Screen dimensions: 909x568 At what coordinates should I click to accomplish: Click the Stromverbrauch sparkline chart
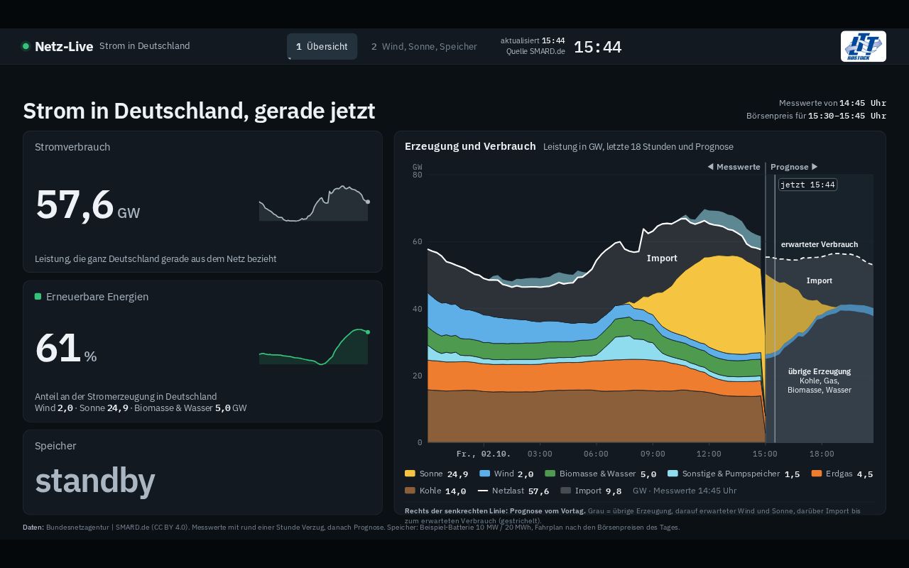pyautogui.click(x=314, y=203)
